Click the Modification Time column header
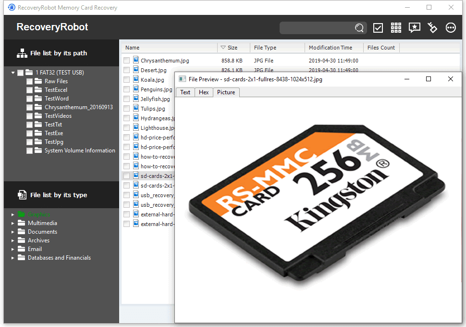 [x=334, y=48]
